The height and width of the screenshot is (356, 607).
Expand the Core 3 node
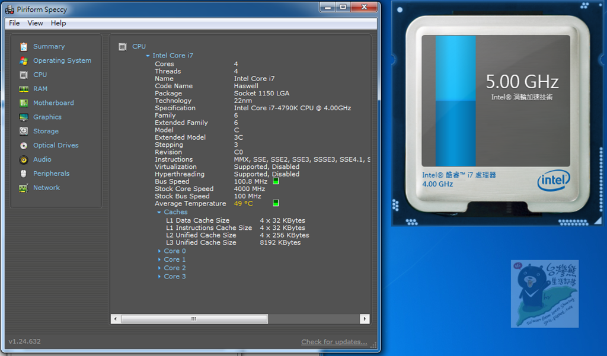click(x=159, y=277)
